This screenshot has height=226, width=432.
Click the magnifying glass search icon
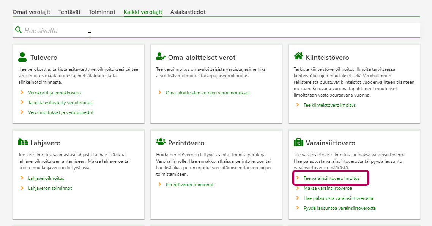pyautogui.click(x=18, y=30)
